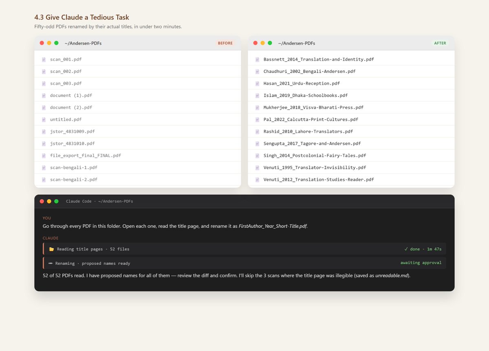
Task: Click the file icon beside scan_001.pdf
Action: 44,59
